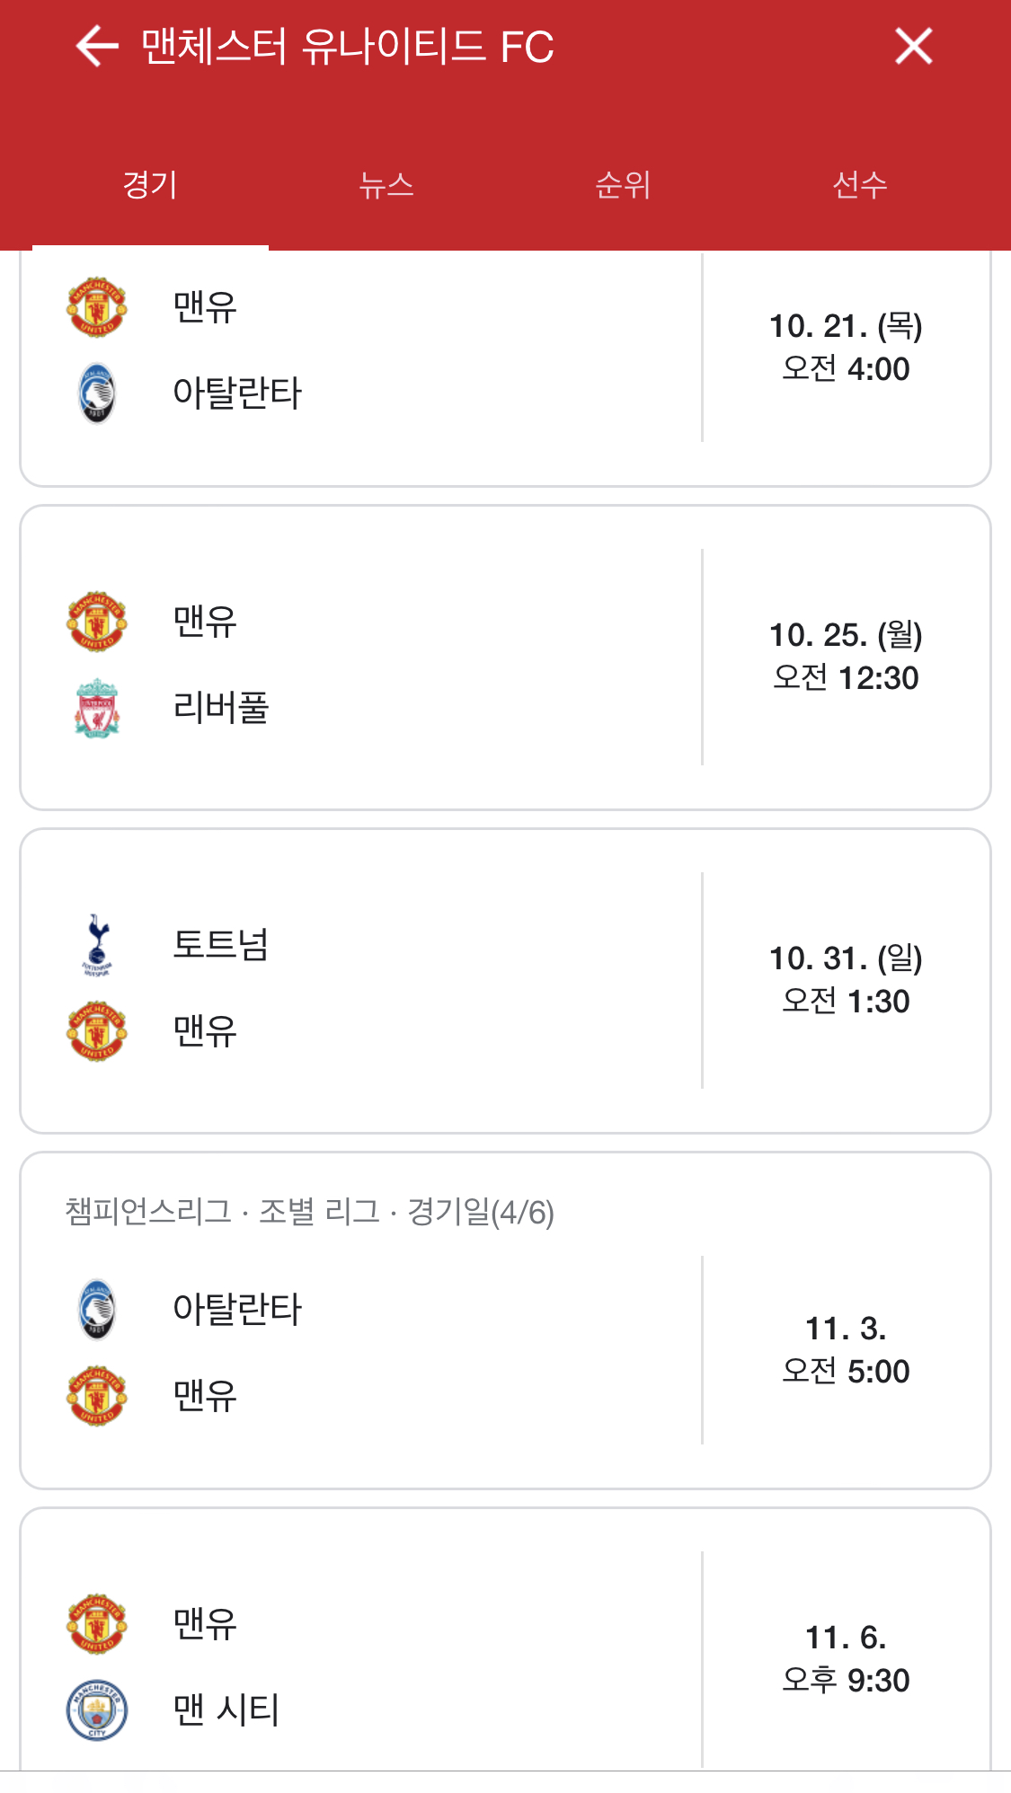The image size is (1011, 1793).
Task: Open the 토트넘 team name link
Action: (221, 945)
